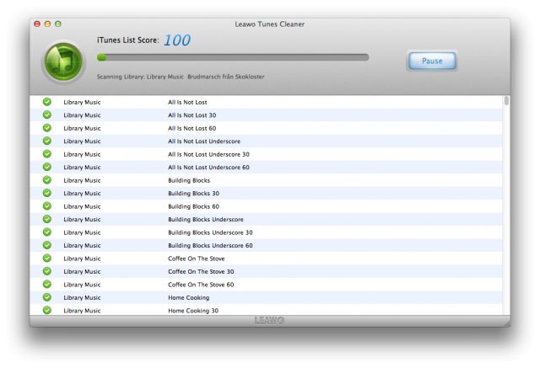Select the track title All Is Not Lost

[187, 102]
